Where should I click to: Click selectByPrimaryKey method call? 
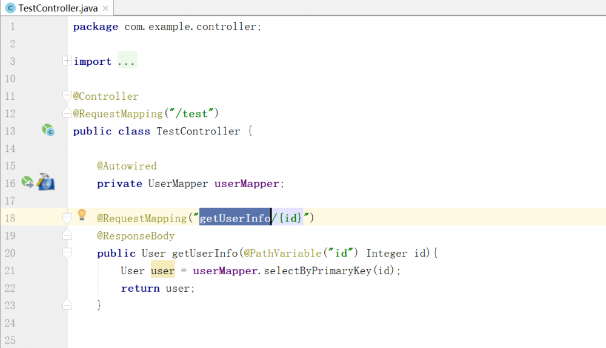click(318, 271)
